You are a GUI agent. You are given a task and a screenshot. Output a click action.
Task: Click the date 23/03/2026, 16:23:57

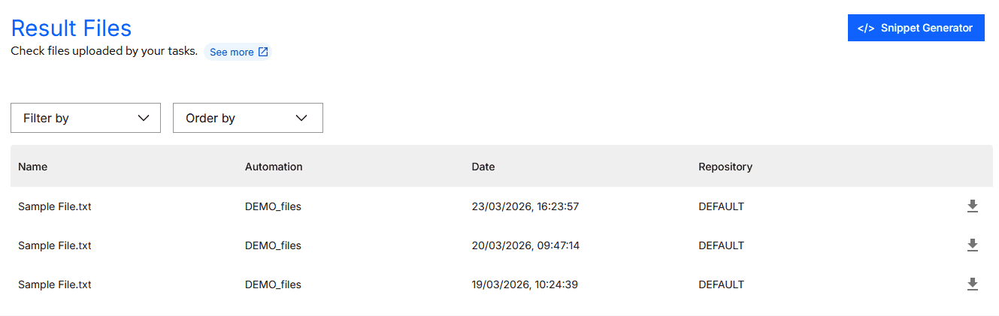pos(525,206)
